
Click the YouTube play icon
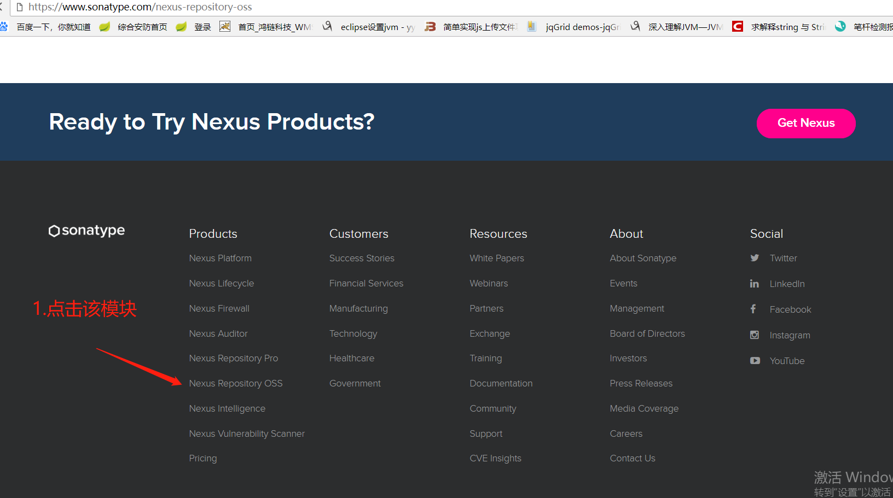pyautogui.click(x=755, y=360)
